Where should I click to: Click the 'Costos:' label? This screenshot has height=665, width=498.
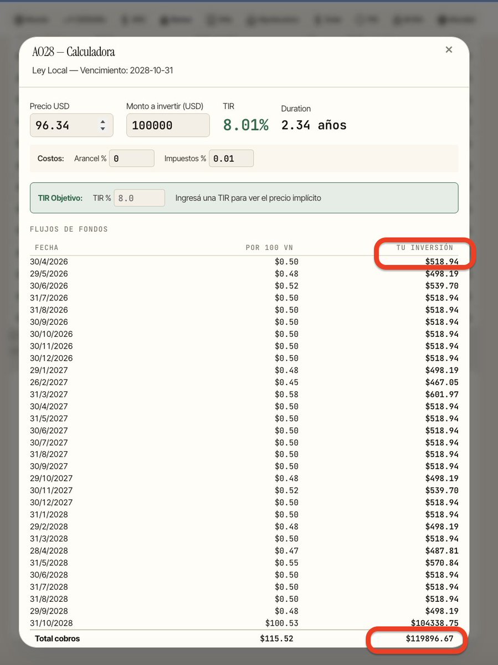point(50,158)
